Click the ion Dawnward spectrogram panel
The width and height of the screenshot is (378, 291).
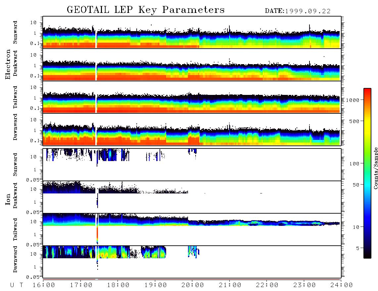192,262
